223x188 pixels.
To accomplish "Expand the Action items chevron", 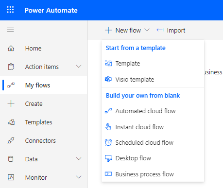I will pos(79,67).
